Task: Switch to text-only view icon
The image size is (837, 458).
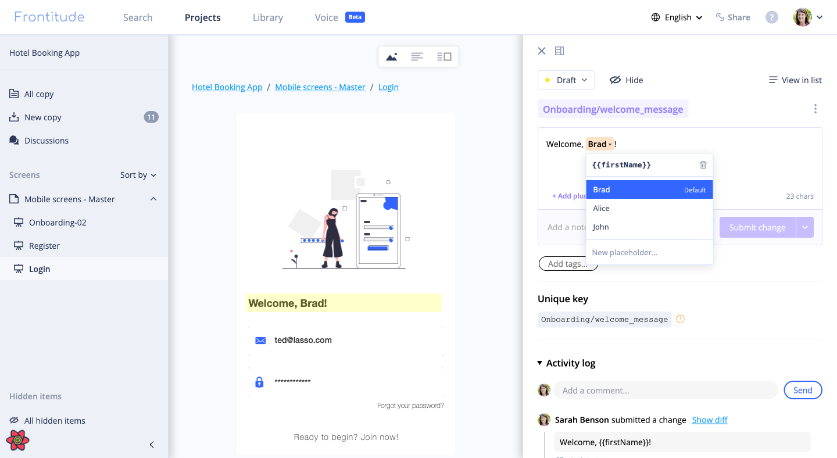Action: point(417,56)
